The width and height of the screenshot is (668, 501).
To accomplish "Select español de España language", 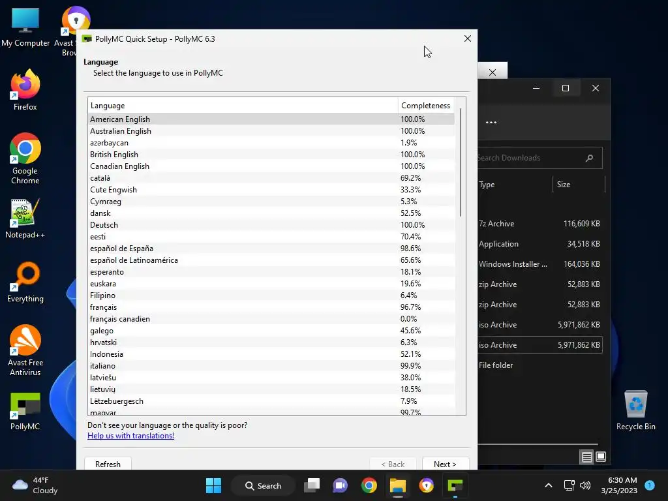I will [x=271, y=249].
